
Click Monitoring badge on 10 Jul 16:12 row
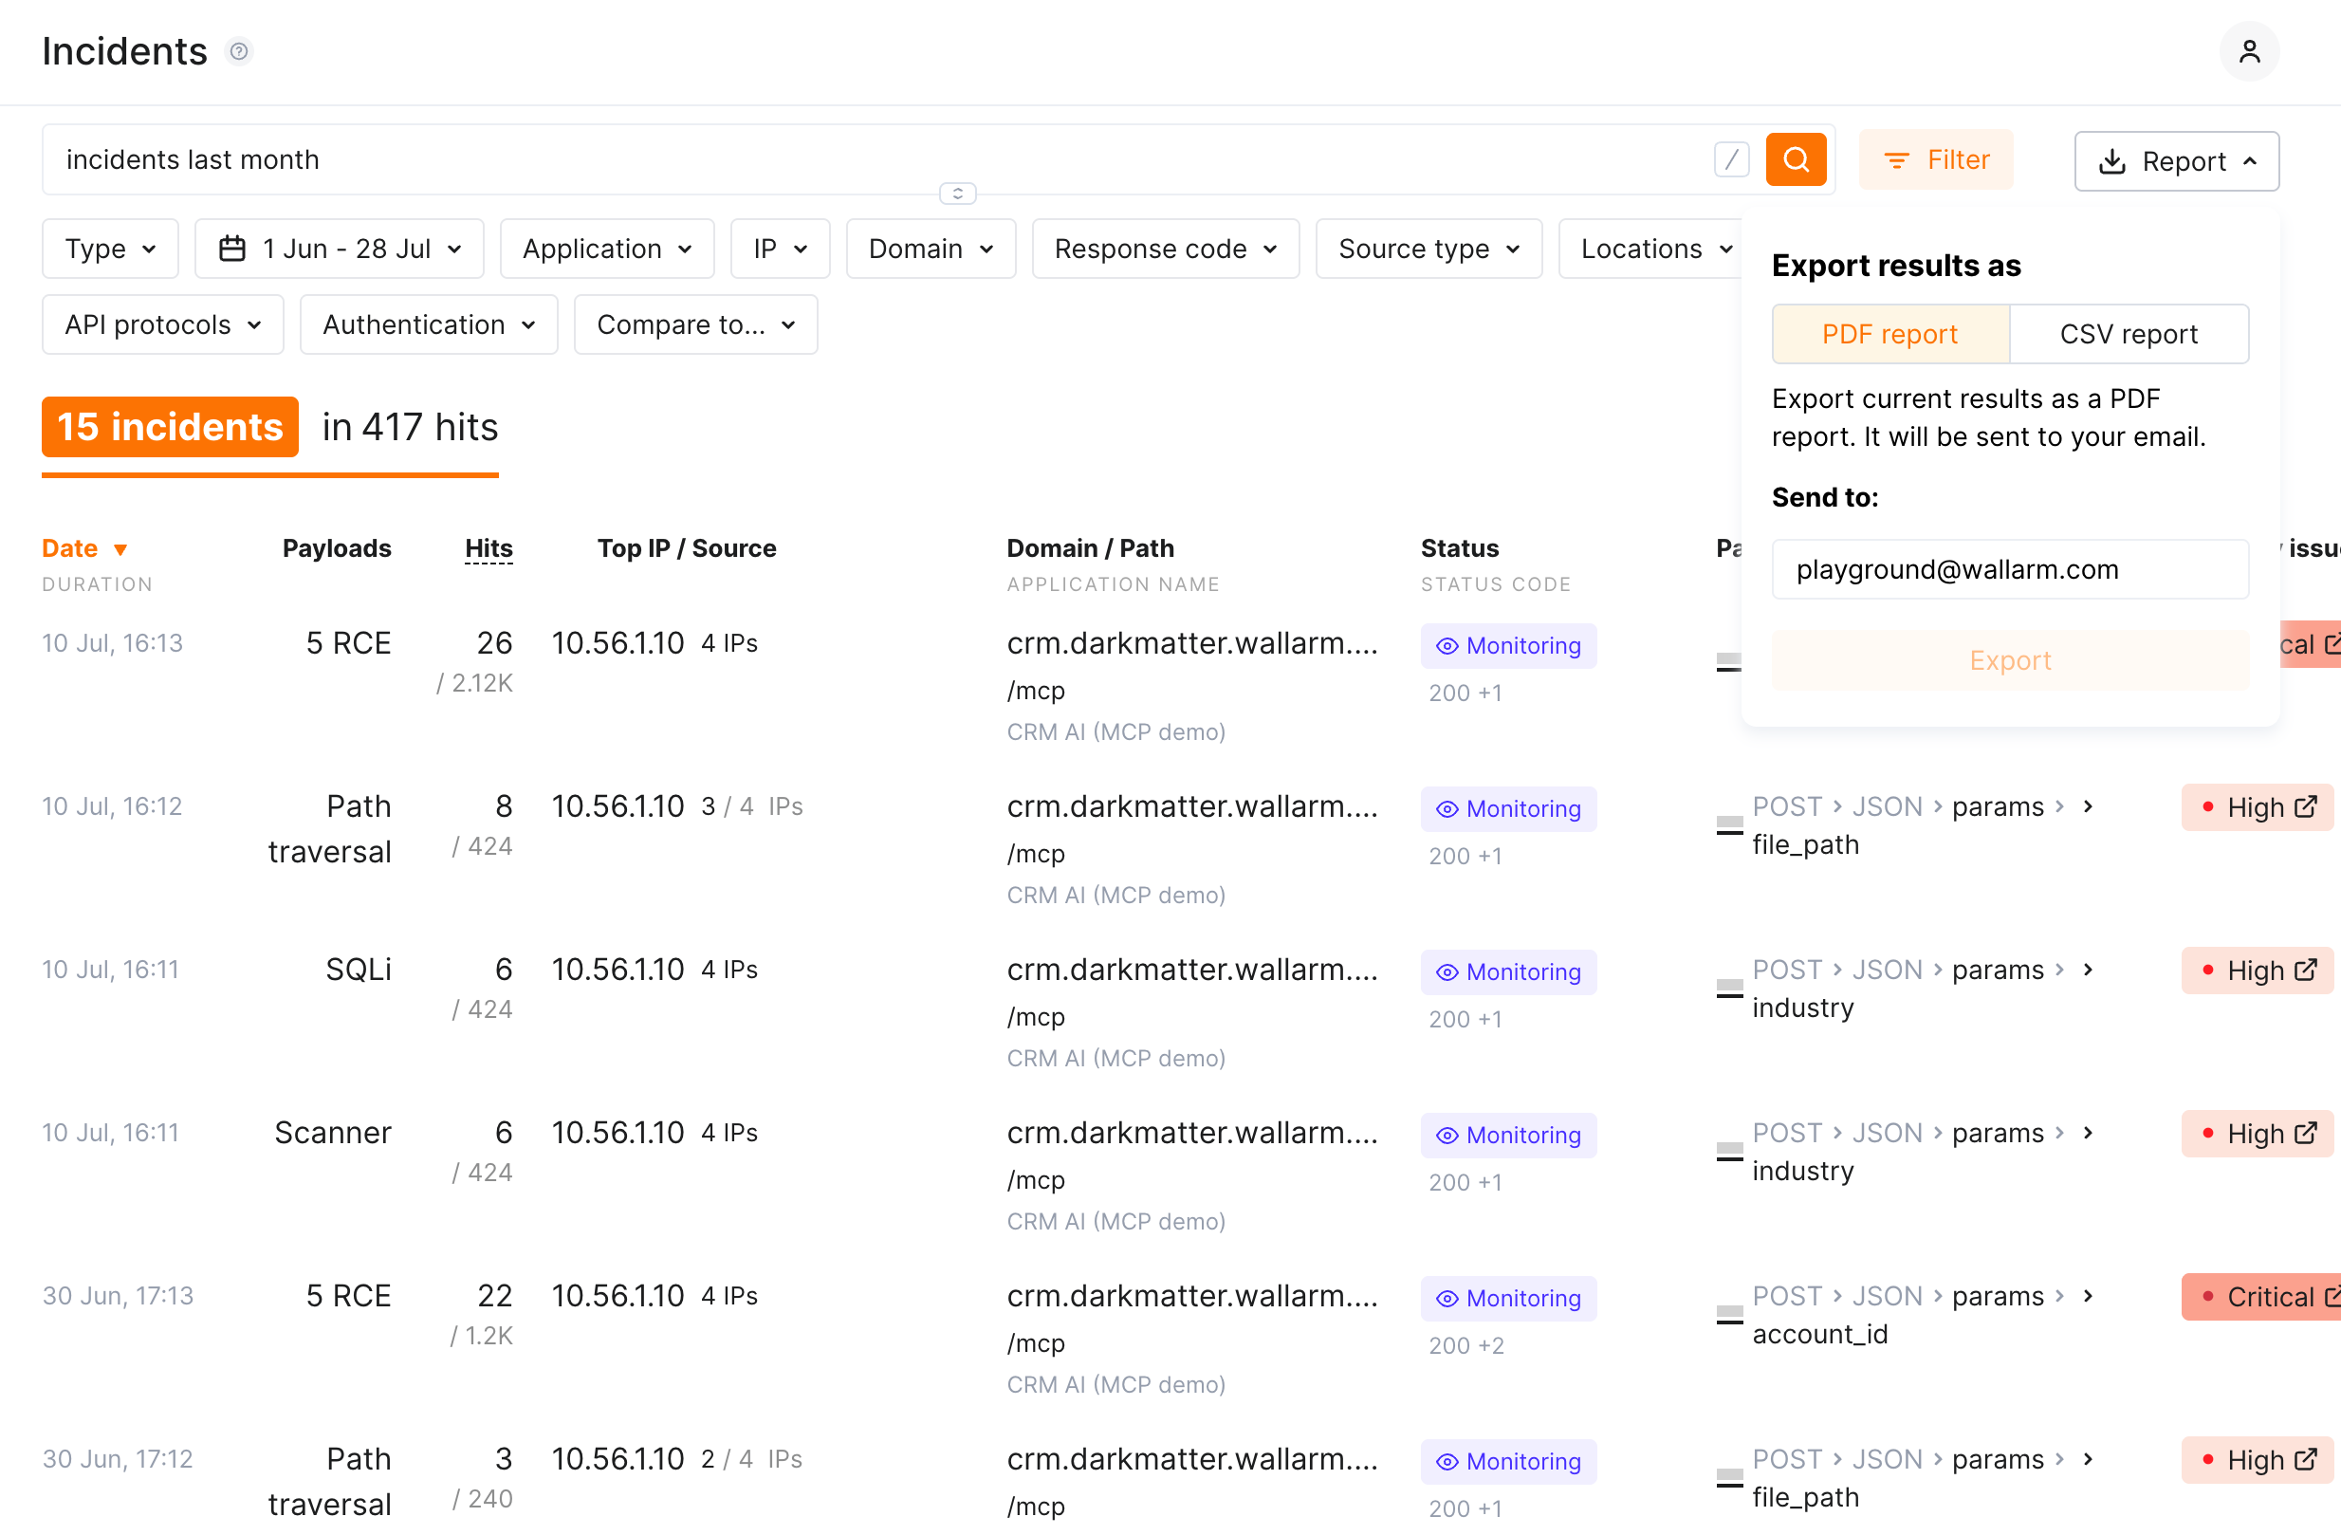1508,809
